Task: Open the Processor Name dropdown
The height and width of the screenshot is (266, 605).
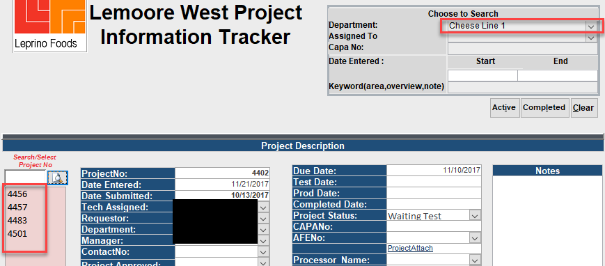Action: tap(475, 260)
